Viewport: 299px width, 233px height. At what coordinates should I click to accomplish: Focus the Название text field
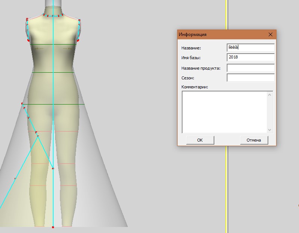click(x=250, y=48)
